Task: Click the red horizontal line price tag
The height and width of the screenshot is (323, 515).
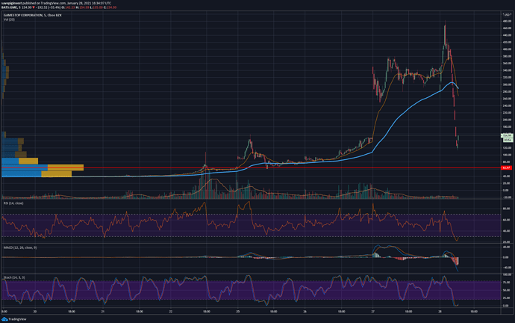Action: coord(507,167)
